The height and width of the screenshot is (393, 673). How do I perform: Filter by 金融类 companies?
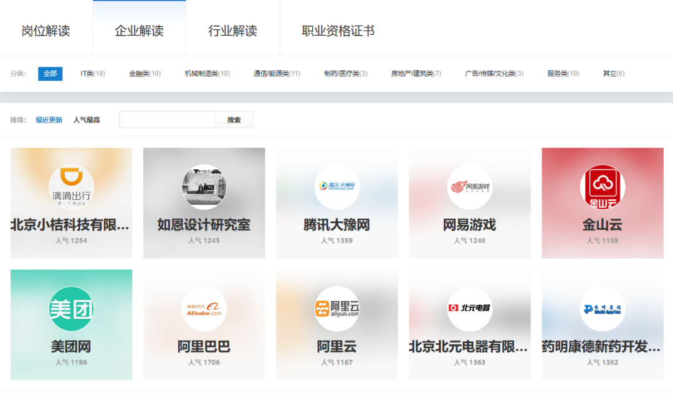(x=143, y=73)
